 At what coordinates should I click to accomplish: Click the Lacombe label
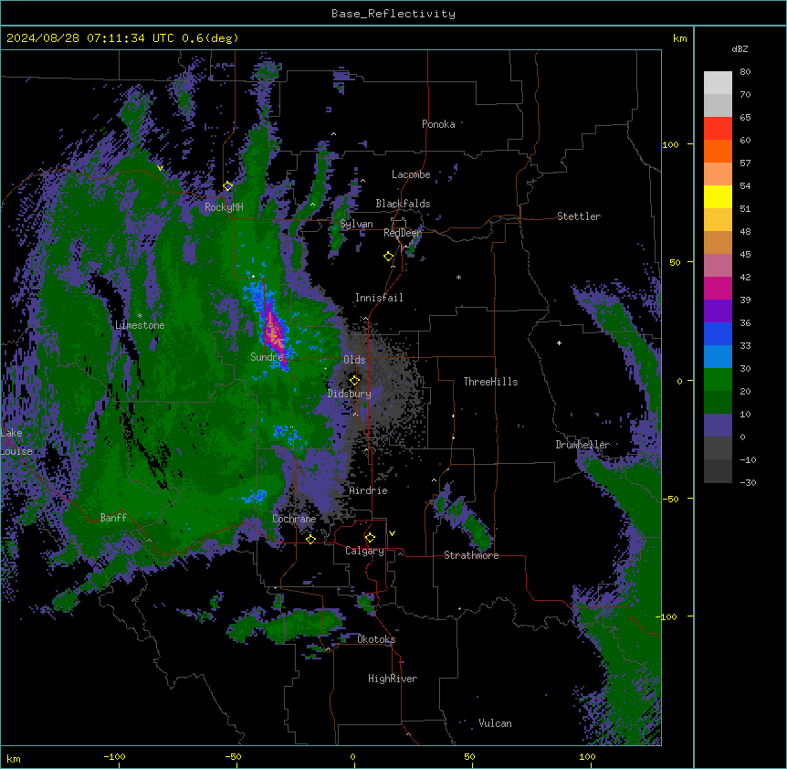tap(411, 174)
